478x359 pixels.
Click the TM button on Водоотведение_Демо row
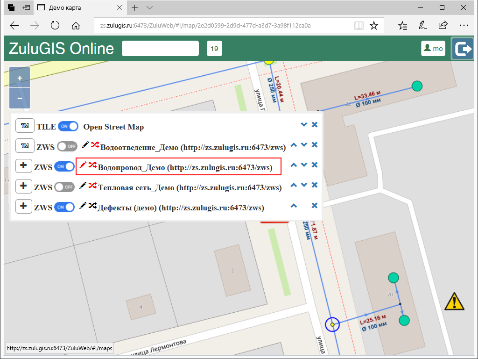(25, 146)
